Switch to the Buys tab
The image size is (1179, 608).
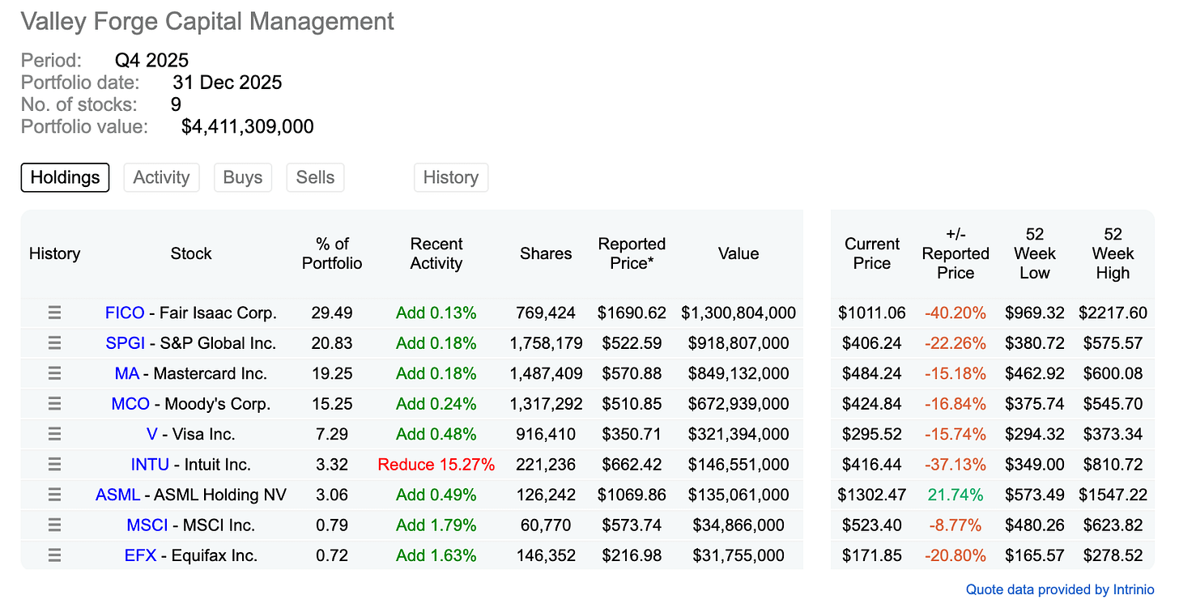coord(243,177)
